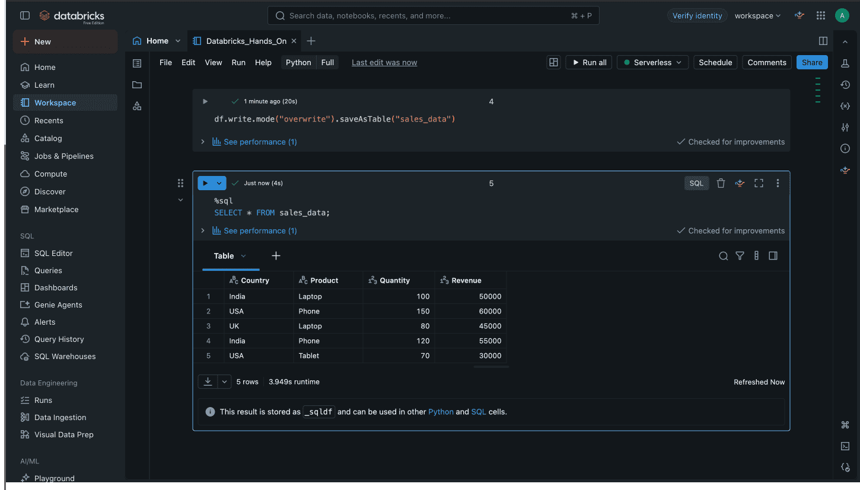
Task: Open the keyboard shortcuts icon
Action: click(x=845, y=425)
